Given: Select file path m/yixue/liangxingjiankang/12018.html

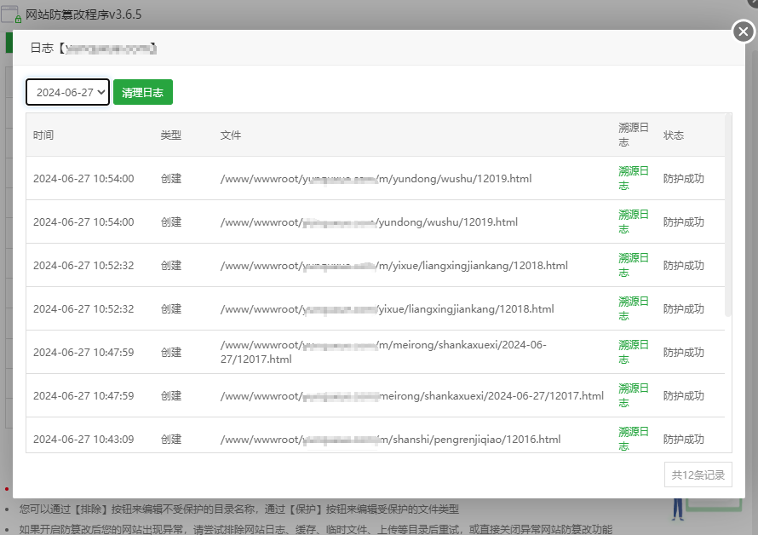Looking at the screenshot, I should 394,266.
